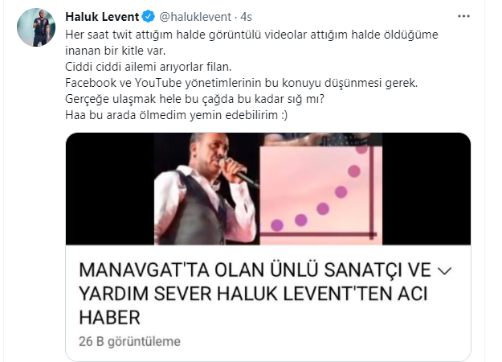Click the topmost pink dot in the chart
The height and width of the screenshot is (362, 502).
click(361, 149)
